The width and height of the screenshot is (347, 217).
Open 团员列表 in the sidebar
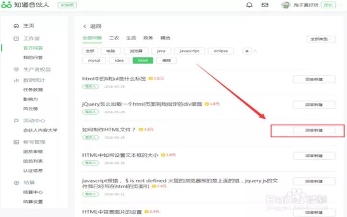click(x=33, y=161)
